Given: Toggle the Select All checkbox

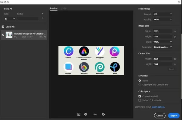Looking at the screenshot, I should (x=3, y=27).
